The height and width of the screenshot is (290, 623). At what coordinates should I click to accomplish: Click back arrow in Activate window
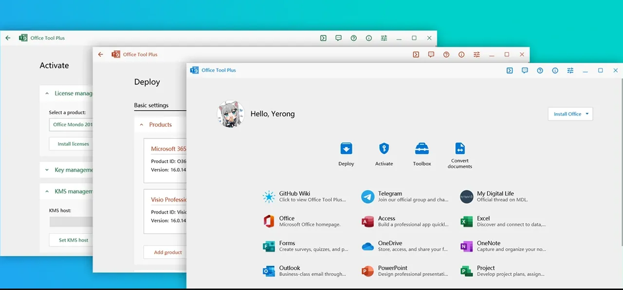pos(8,38)
